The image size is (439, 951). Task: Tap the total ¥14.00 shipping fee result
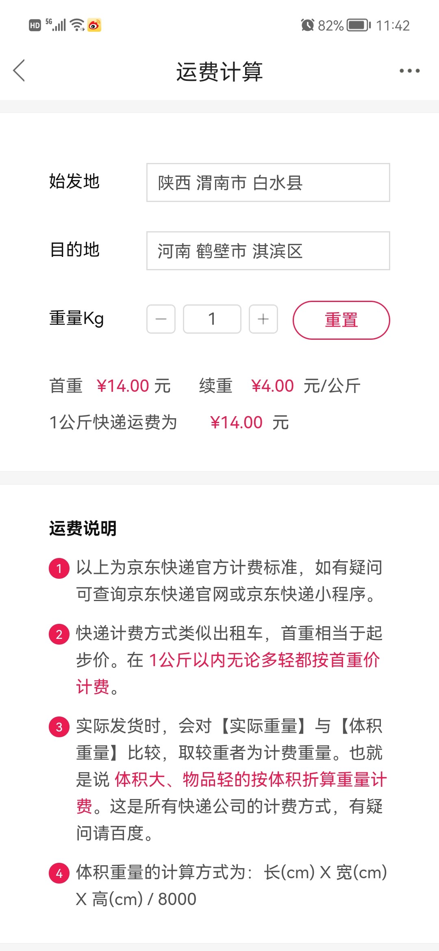[237, 423]
